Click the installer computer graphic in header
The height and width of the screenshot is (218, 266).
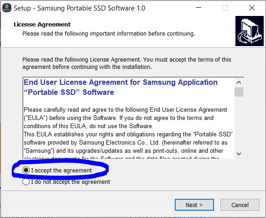point(250,31)
